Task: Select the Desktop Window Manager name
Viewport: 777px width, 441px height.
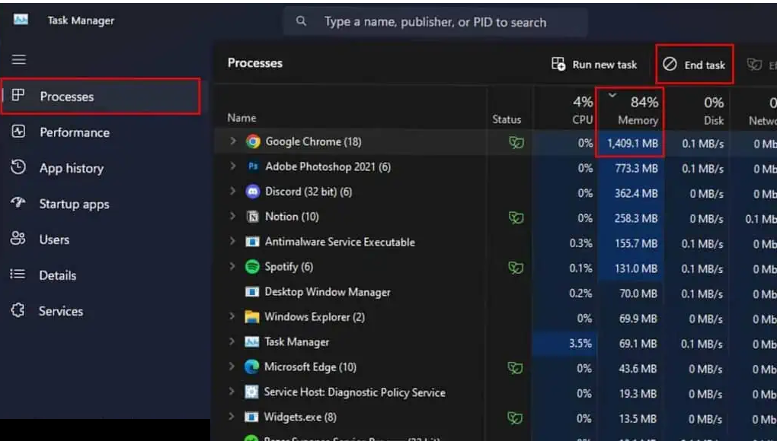Action: click(x=328, y=292)
